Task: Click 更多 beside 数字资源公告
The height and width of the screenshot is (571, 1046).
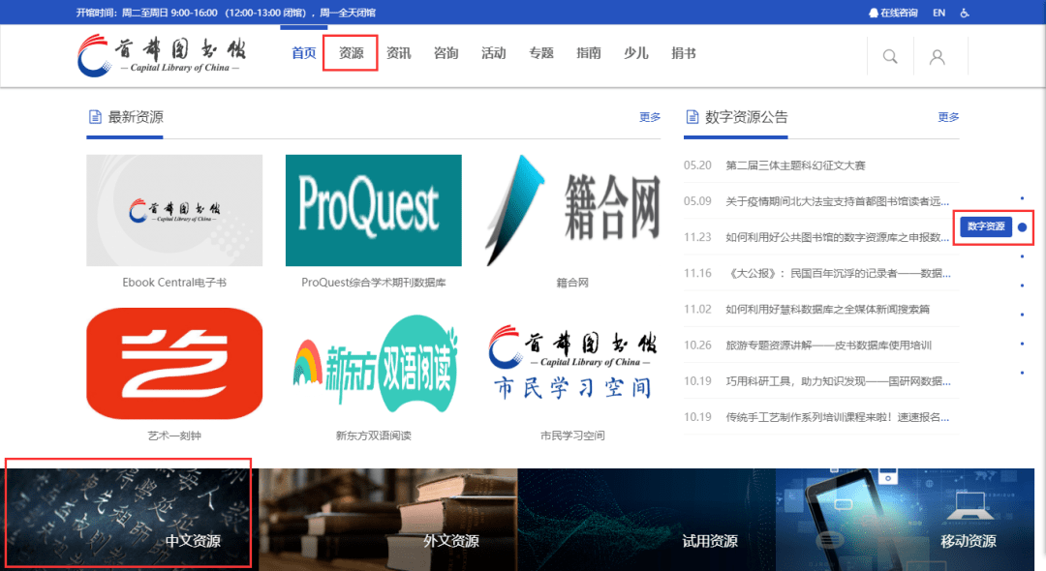Action: tap(948, 117)
